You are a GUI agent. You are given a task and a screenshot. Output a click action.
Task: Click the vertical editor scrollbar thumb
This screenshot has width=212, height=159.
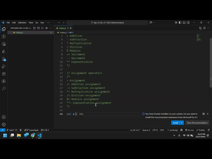pos(211,63)
